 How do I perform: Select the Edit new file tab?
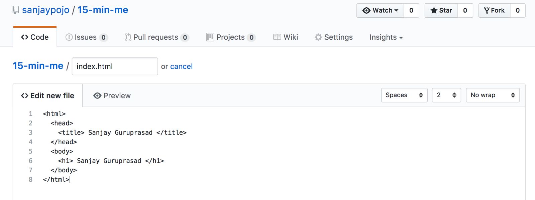point(47,95)
